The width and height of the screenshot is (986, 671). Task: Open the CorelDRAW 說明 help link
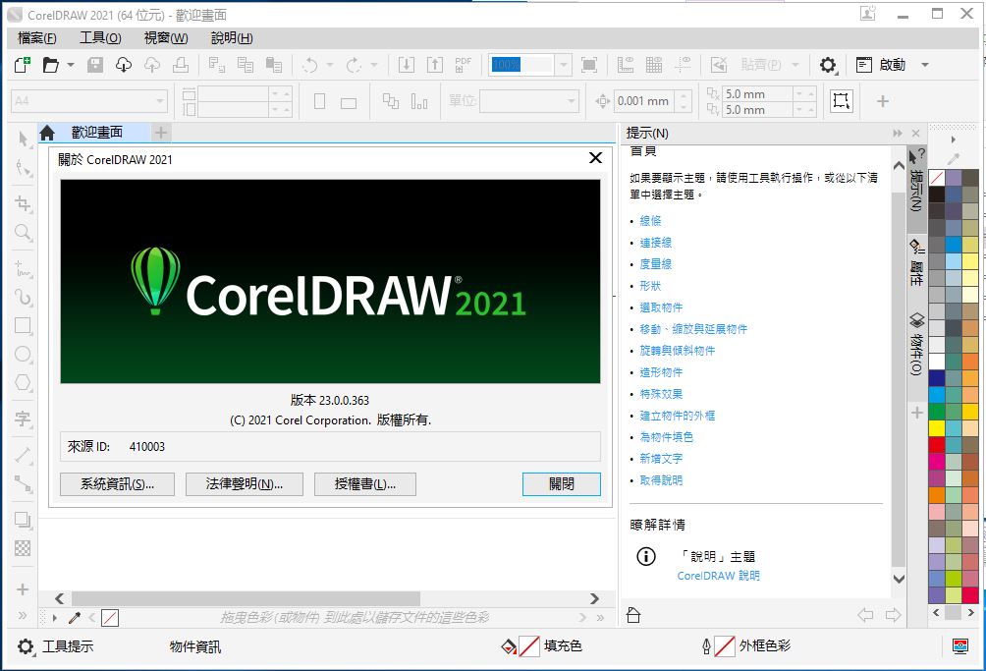(x=718, y=576)
